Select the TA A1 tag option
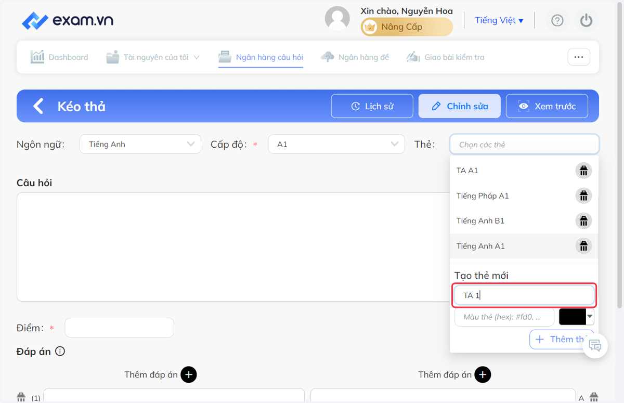Image resolution: width=624 pixels, height=403 pixels. [524, 171]
